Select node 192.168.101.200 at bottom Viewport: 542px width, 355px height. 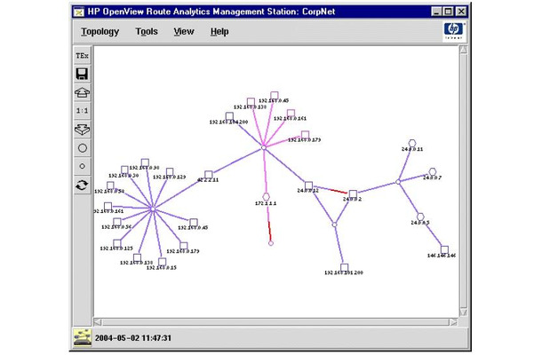click(344, 267)
